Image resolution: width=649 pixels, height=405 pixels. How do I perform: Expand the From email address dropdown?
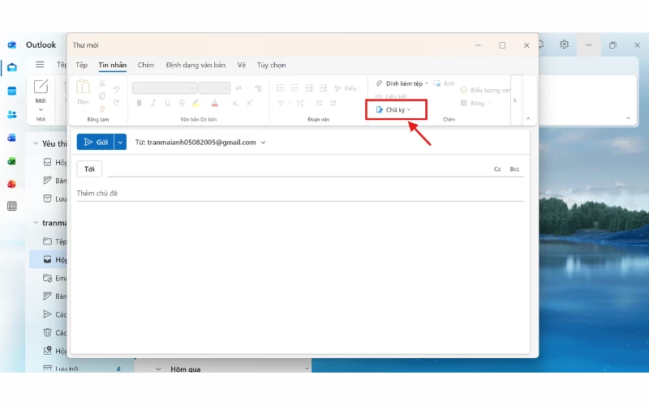click(x=263, y=142)
